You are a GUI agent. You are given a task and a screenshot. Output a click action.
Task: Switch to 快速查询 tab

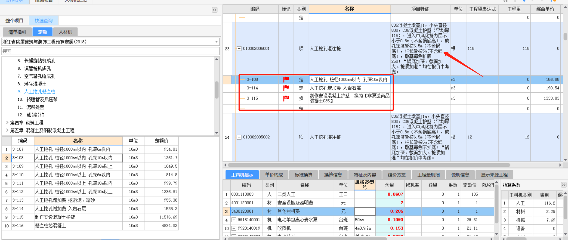43,21
